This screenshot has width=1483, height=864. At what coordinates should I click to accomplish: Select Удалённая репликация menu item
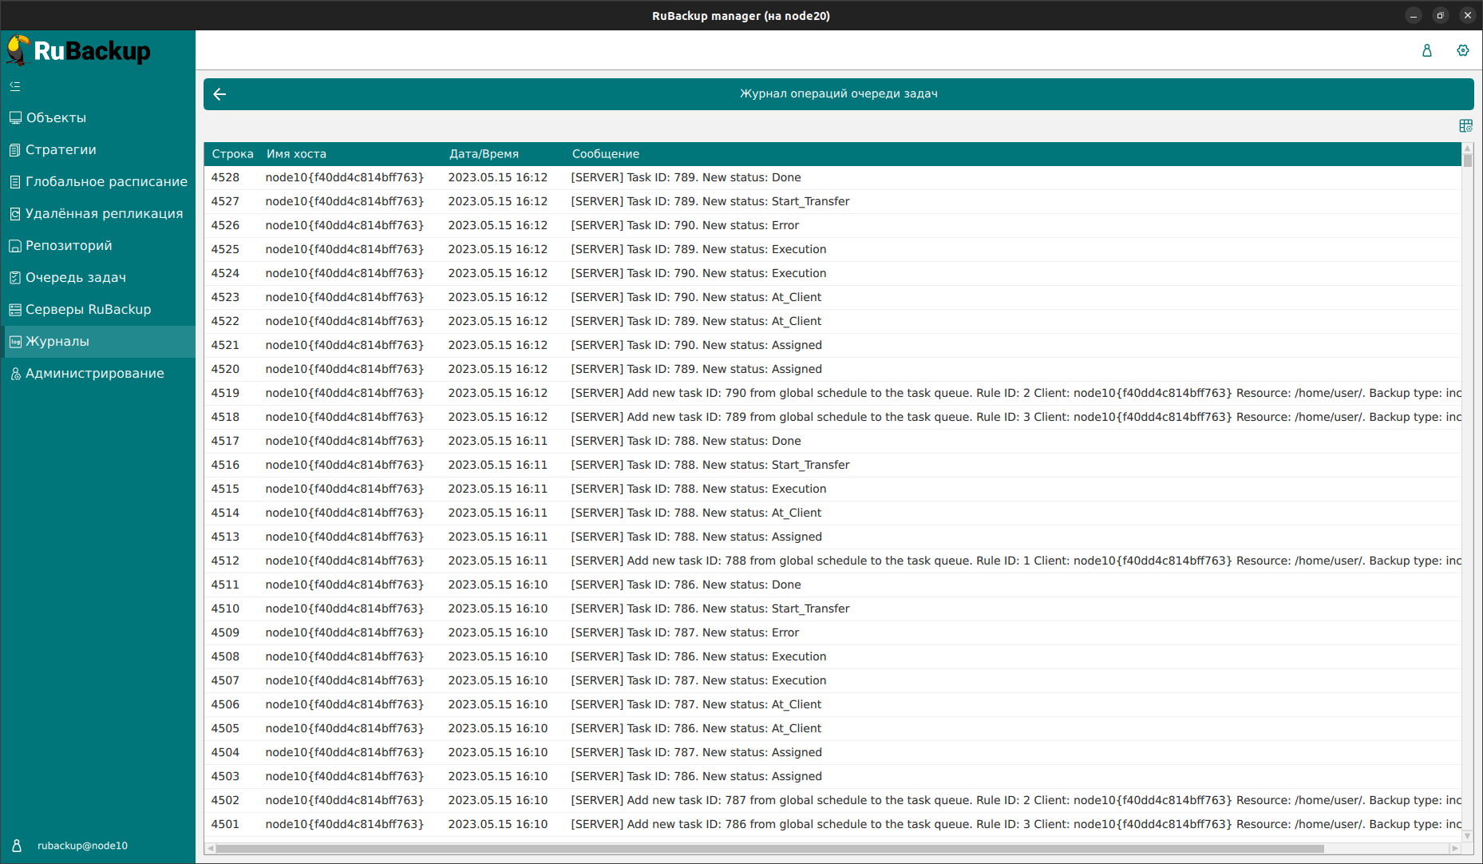click(x=104, y=213)
